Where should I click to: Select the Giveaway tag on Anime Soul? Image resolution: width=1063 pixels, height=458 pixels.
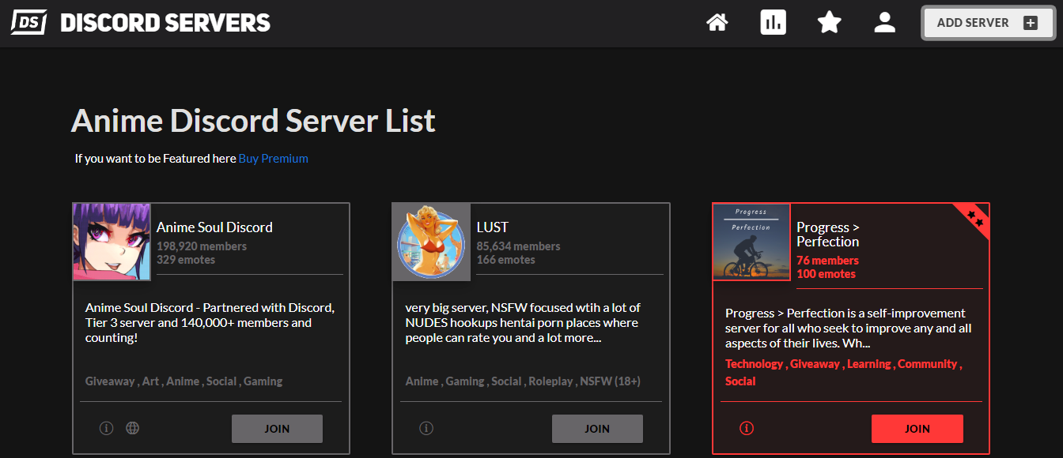(110, 381)
